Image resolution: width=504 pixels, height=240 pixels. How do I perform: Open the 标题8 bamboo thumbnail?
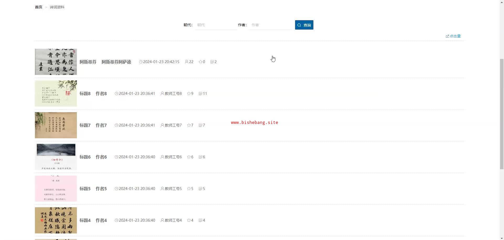56,94
